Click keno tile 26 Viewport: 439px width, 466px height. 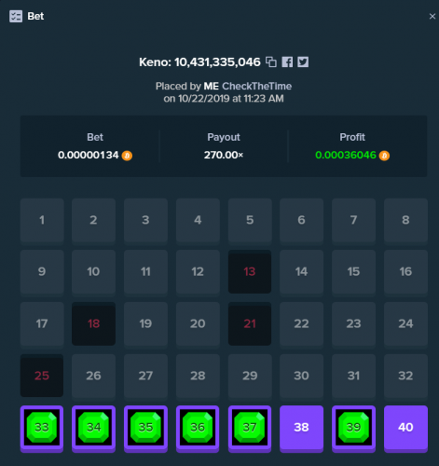[93, 377]
